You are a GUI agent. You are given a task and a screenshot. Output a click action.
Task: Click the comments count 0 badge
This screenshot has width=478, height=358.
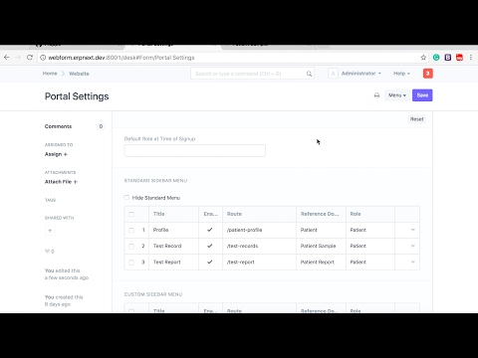[x=101, y=126]
